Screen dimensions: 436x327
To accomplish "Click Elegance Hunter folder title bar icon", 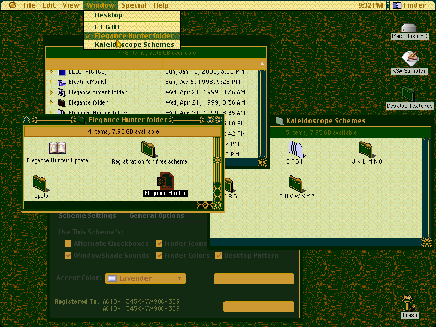I will point(81,120).
